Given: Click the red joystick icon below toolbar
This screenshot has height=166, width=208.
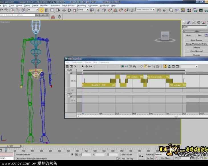Looking at the screenshot, I should click(x=53, y=17).
